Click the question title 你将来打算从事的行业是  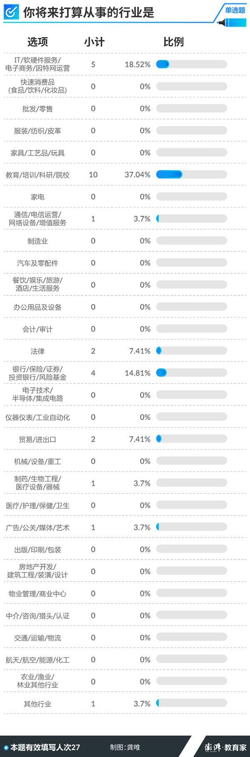coord(88,13)
